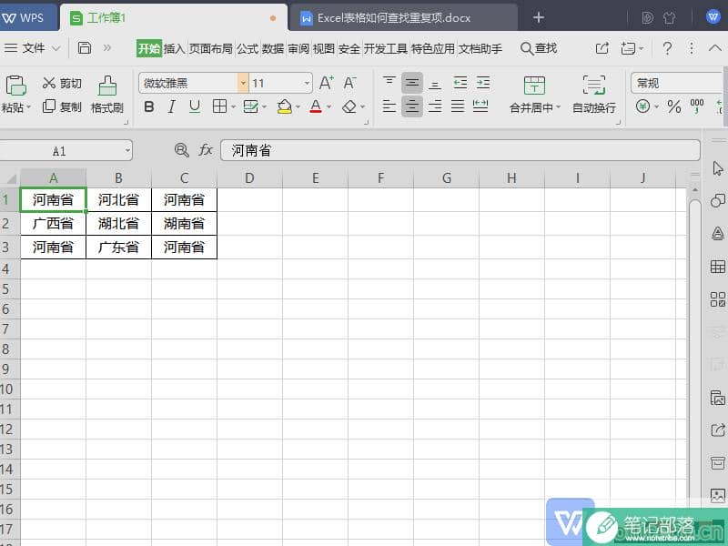This screenshot has height=546, width=728.
Task: Toggle italic formatting
Action: 172,106
